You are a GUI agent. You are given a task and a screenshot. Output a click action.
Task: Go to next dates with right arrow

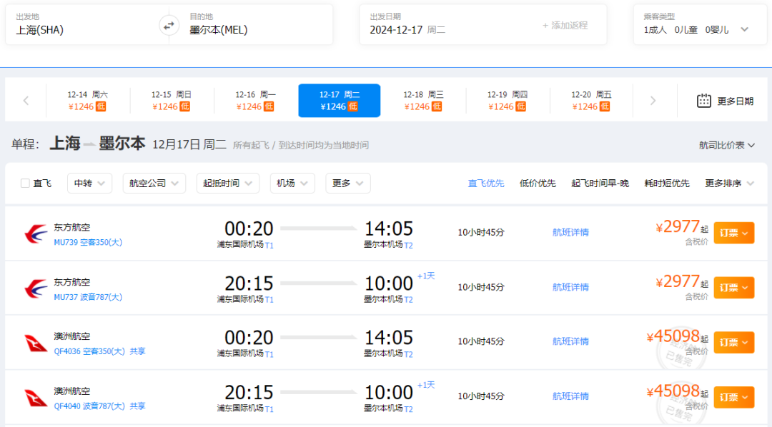(652, 101)
